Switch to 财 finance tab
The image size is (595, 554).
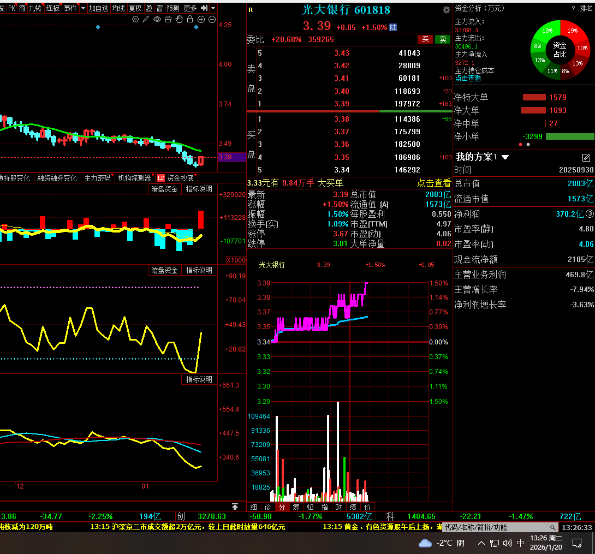pos(338,507)
